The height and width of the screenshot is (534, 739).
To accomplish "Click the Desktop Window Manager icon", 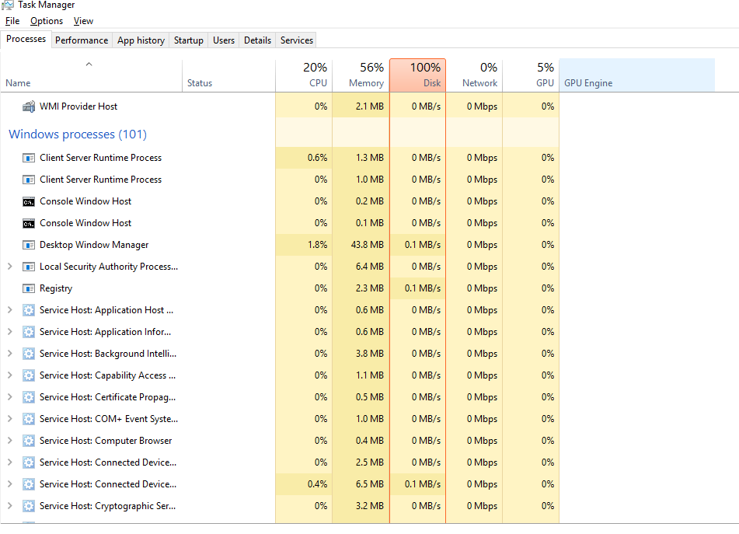I will click(29, 245).
